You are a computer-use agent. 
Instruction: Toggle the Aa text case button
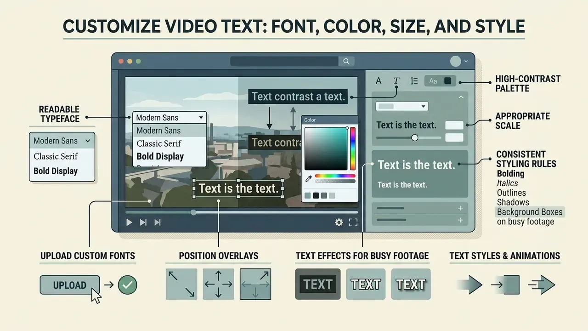433,81
